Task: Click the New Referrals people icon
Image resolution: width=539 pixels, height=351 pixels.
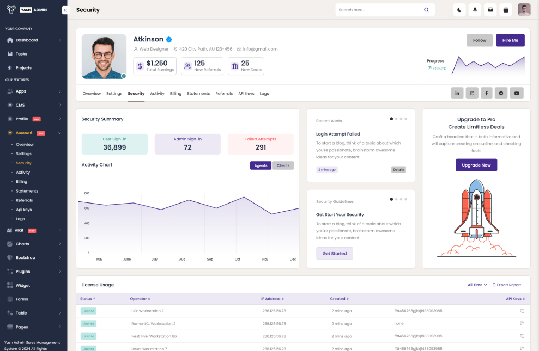Action: point(187,66)
